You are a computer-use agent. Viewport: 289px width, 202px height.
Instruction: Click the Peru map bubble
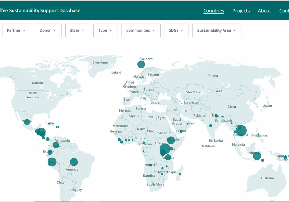[52, 162]
